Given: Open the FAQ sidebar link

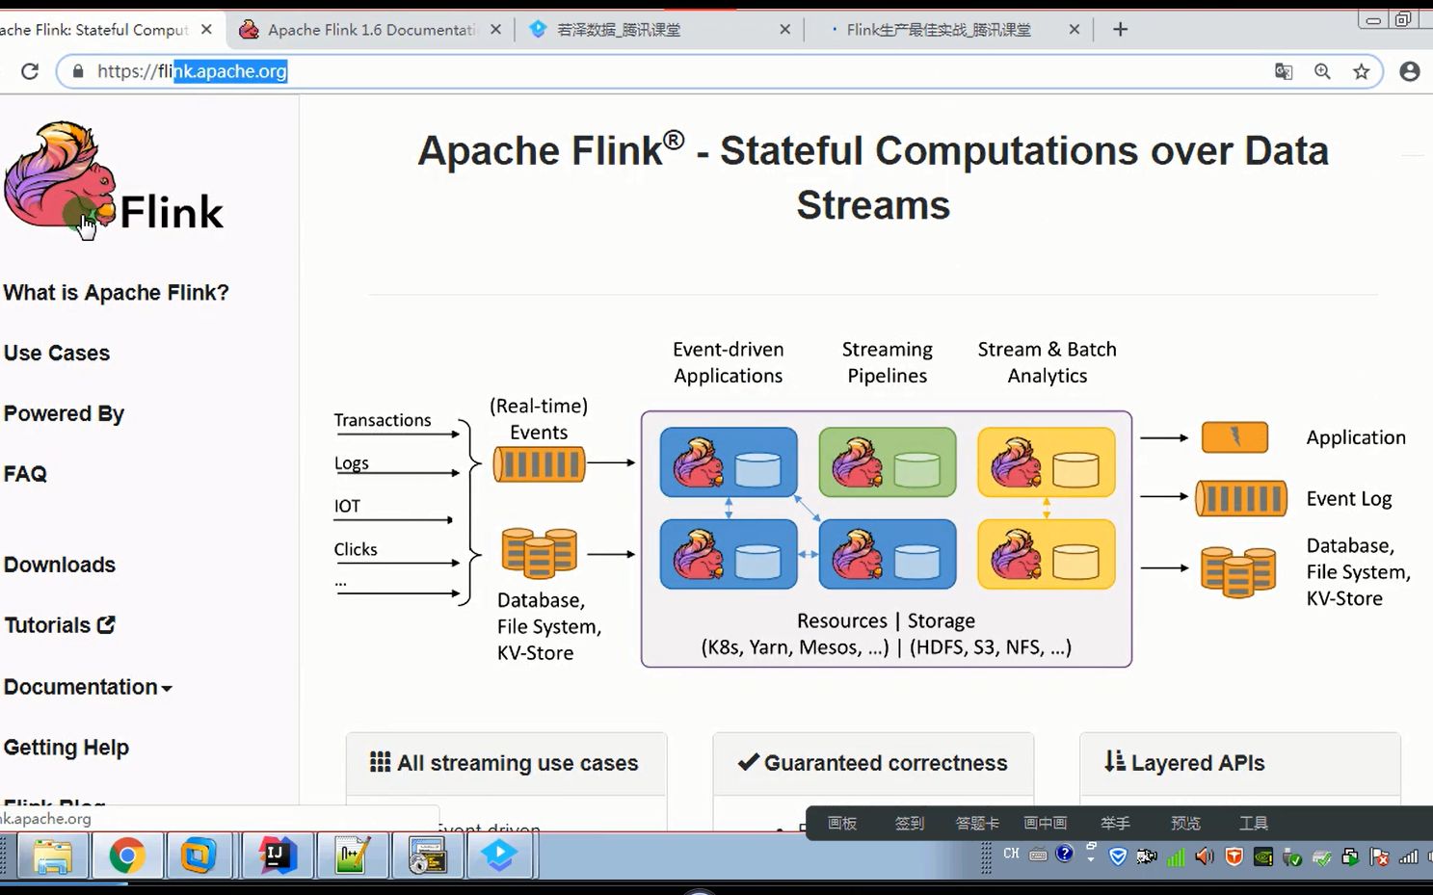Looking at the screenshot, I should 25,474.
